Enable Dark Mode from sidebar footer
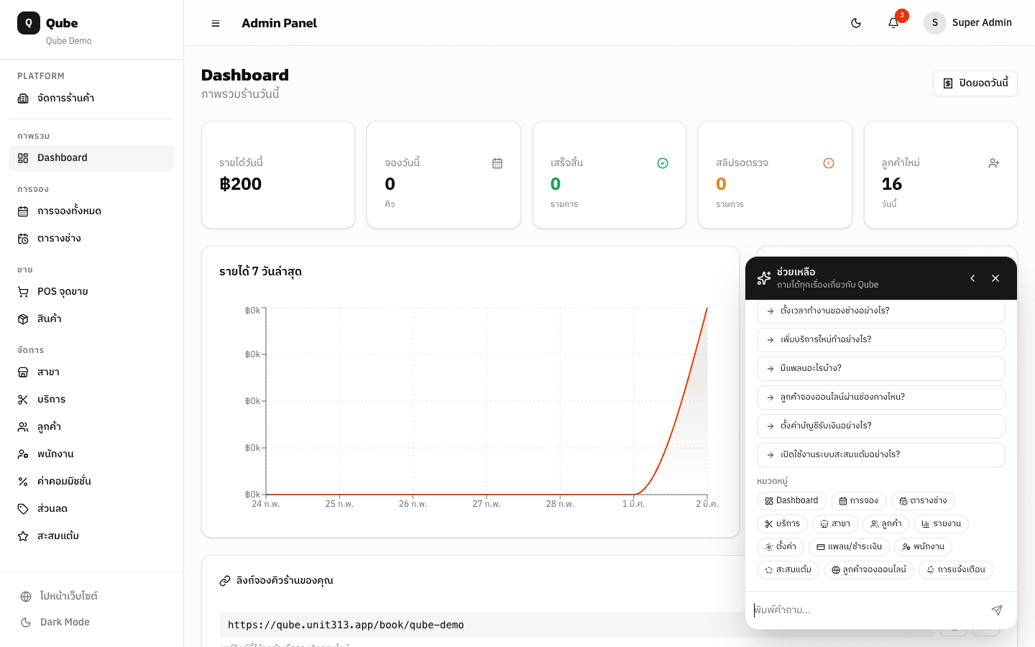1035x647 pixels. pyautogui.click(x=65, y=622)
